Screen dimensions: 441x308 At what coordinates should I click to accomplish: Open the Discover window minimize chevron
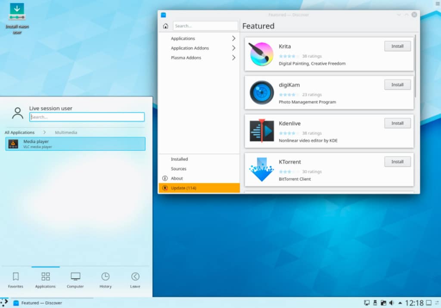(x=399, y=15)
